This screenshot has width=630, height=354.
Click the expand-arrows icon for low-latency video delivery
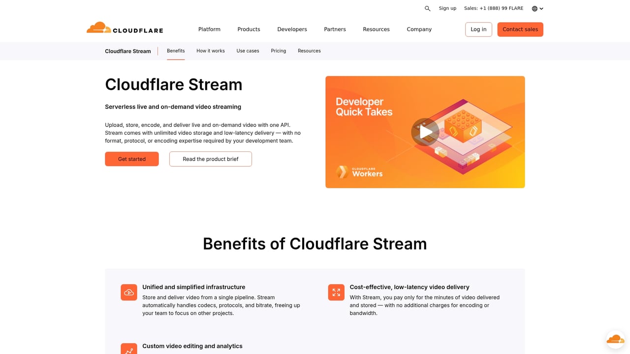pos(336,292)
